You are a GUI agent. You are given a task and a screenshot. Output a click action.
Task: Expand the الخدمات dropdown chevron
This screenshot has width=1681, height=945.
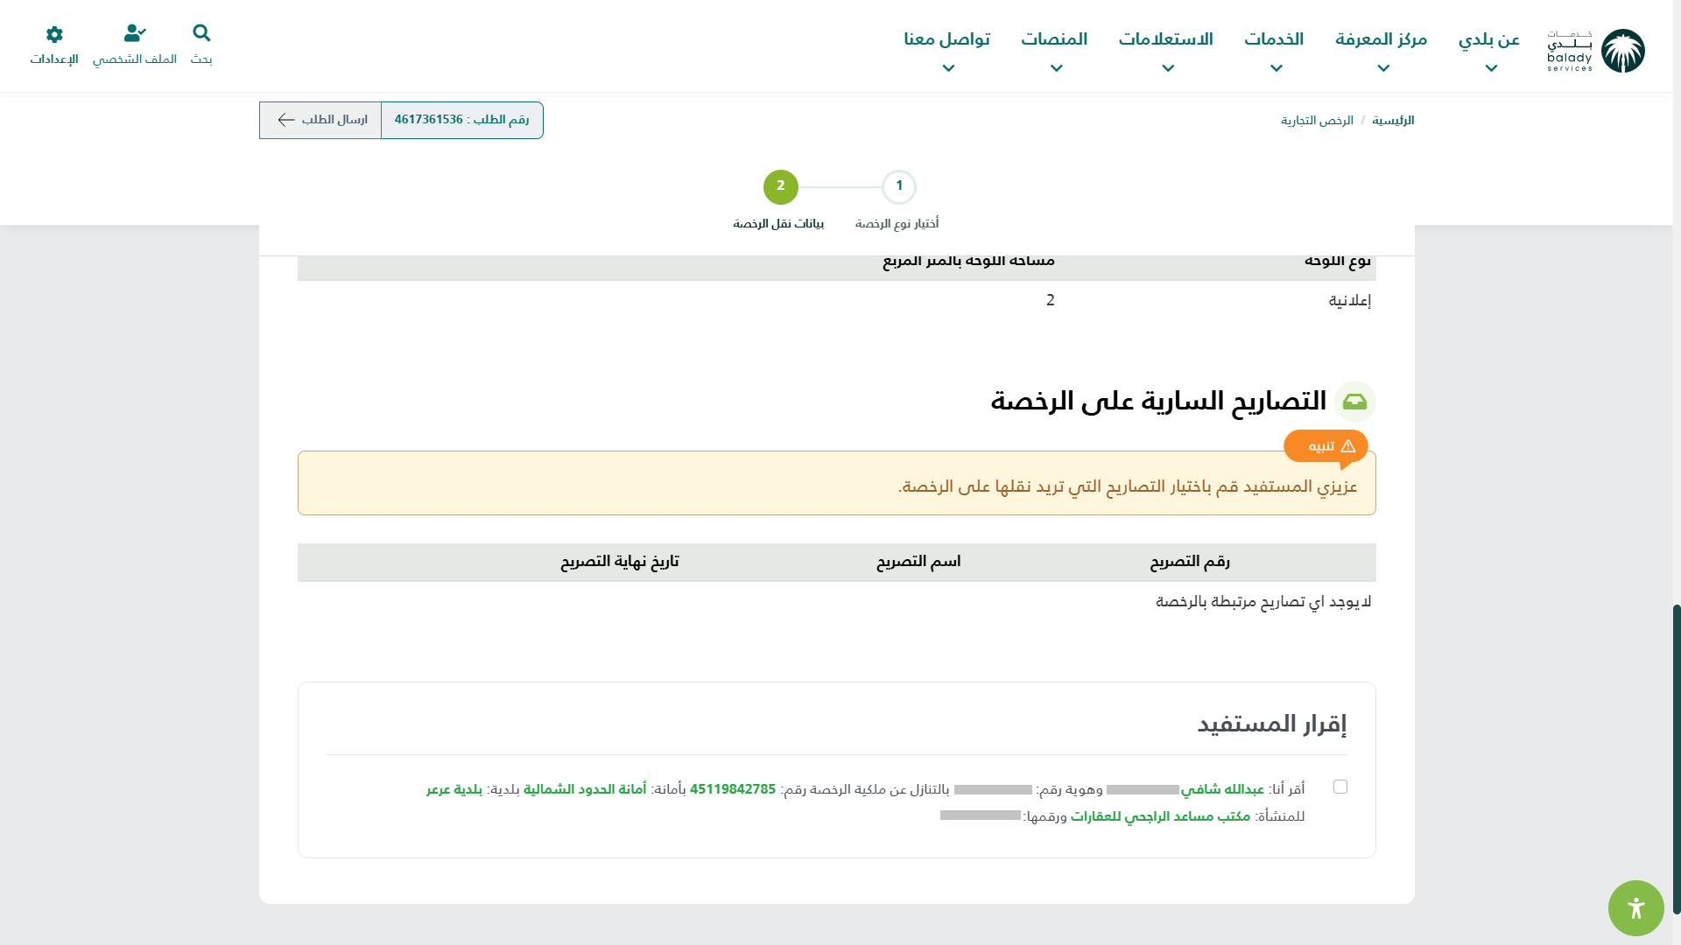pos(1276,68)
